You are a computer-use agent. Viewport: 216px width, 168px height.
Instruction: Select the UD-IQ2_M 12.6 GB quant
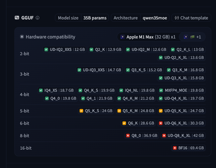(146, 50)
